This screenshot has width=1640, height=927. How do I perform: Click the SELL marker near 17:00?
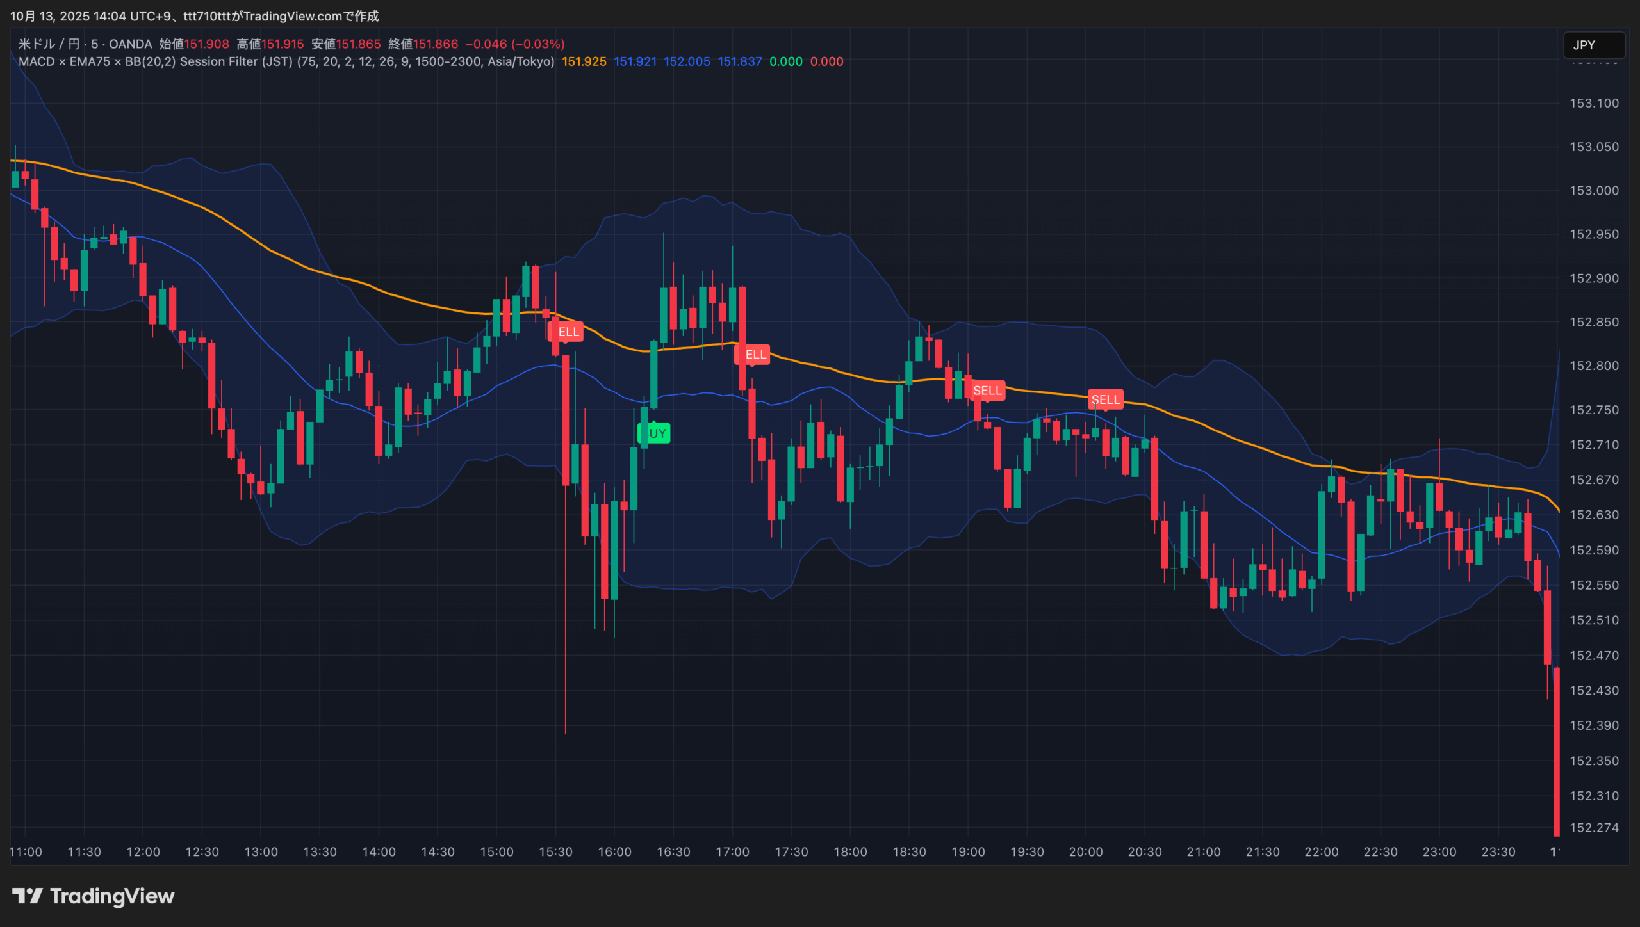(x=753, y=355)
